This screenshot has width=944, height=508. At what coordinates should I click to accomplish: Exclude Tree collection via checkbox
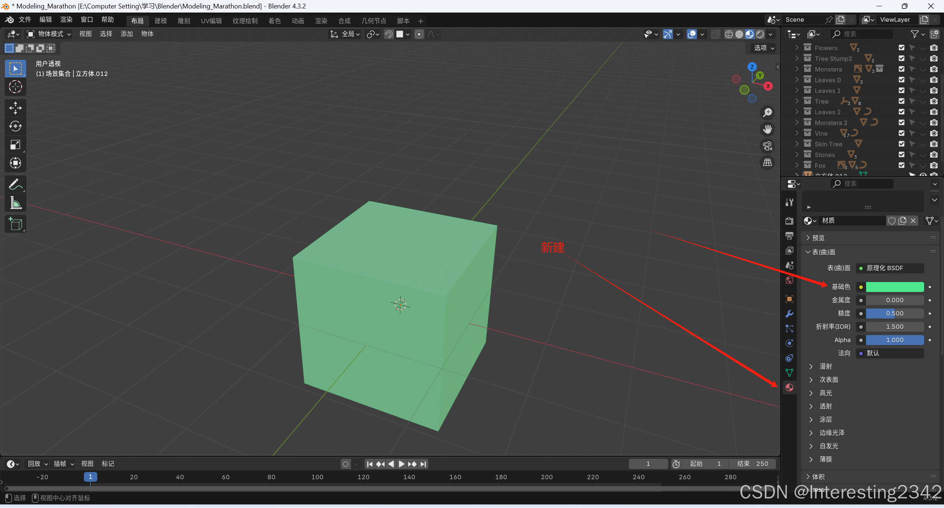(901, 101)
